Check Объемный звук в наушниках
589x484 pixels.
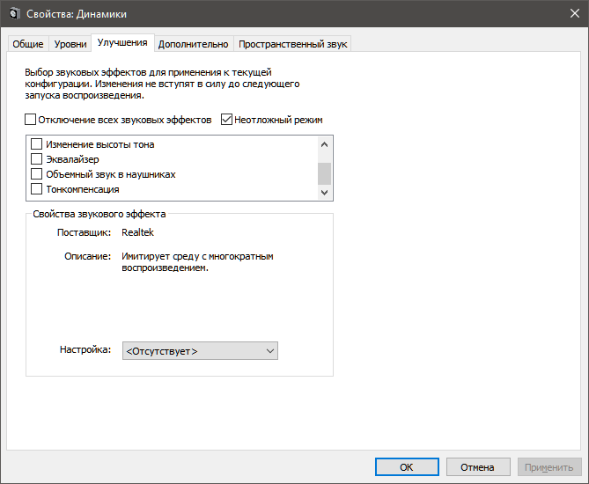click(x=36, y=174)
